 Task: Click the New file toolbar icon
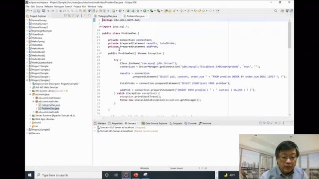pos(28,11)
